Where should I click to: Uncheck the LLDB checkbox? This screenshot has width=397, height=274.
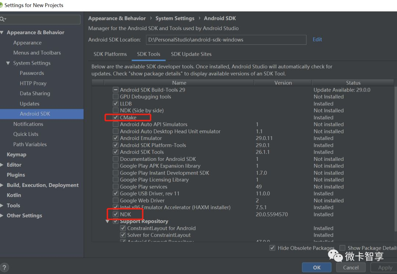pos(116,104)
